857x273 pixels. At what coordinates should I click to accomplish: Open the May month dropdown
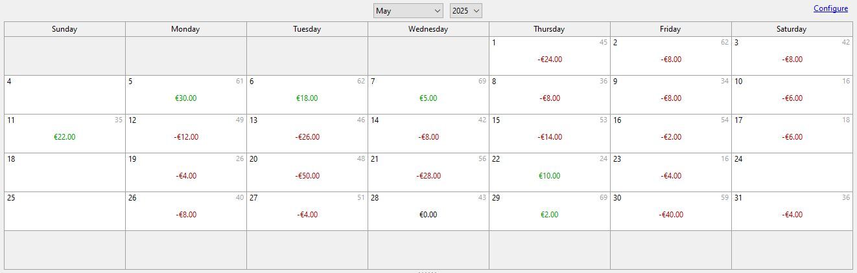click(408, 11)
